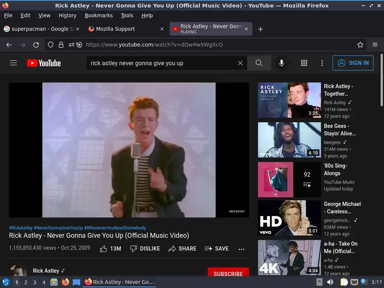Open the tracking protection shield icon
This screenshot has height=288, width=384.
click(x=51, y=45)
